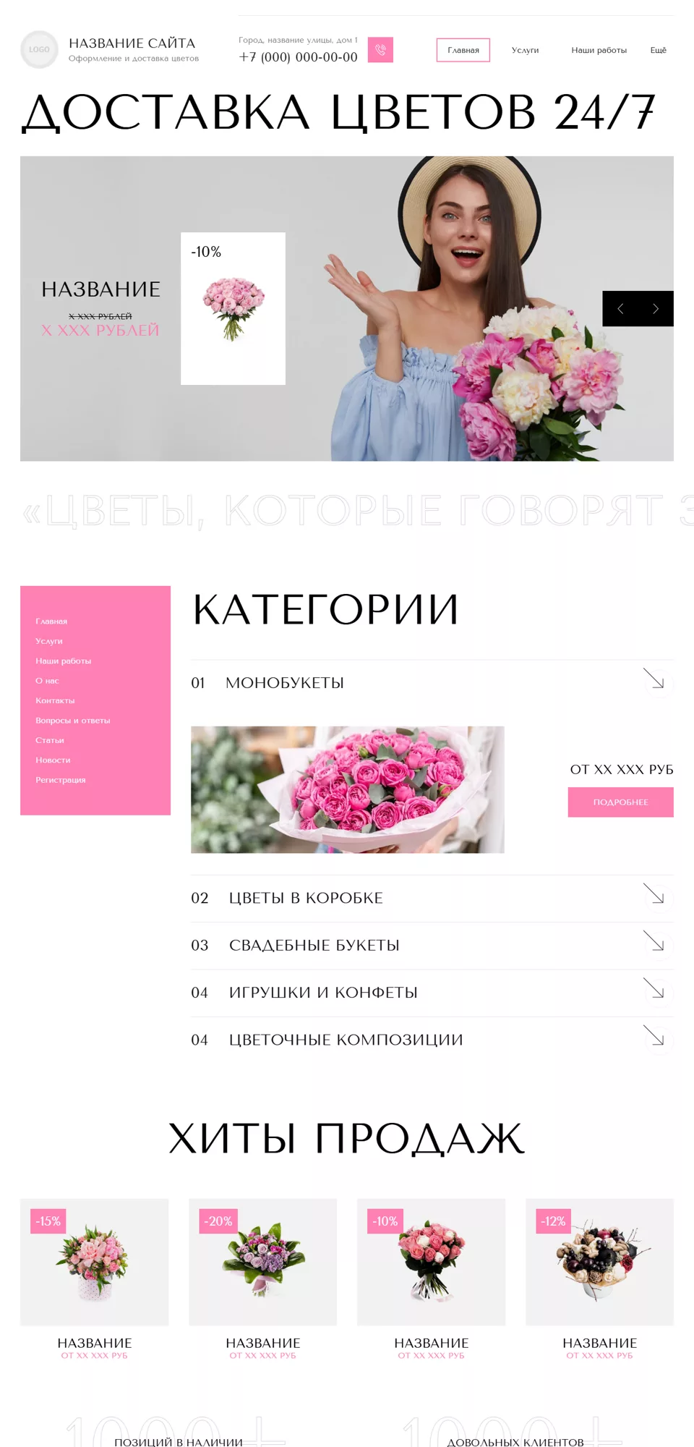This screenshot has width=694, height=1447.
Task: Click the pink phone call icon
Action: tap(380, 50)
